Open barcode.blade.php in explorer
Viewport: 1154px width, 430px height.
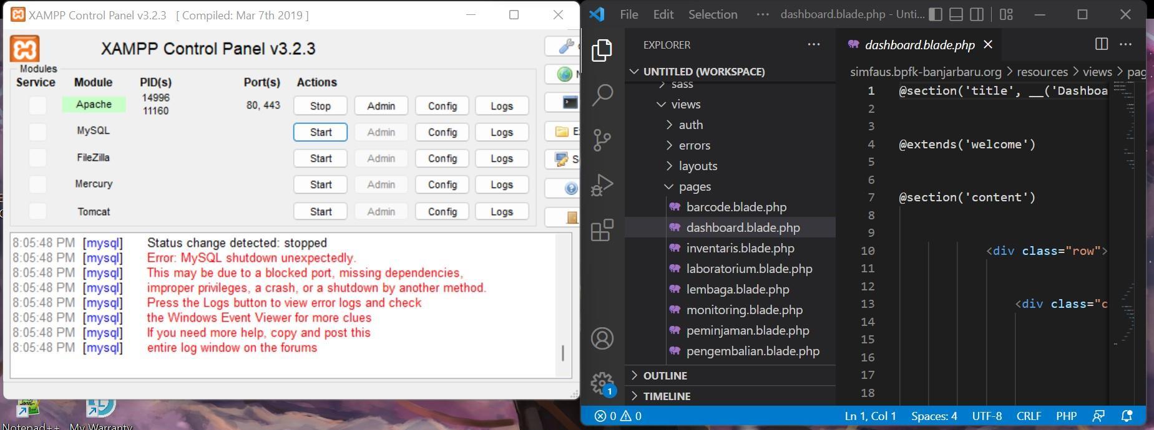click(736, 207)
